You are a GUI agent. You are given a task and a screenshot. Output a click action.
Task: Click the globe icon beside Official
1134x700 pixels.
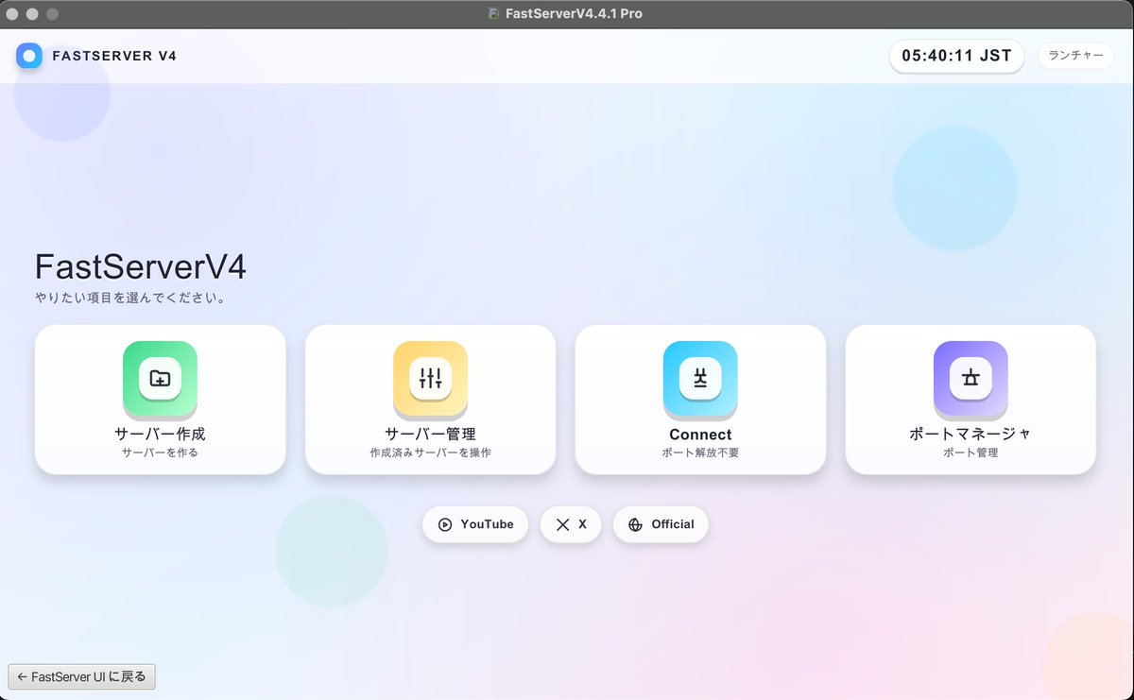pos(635,524)
